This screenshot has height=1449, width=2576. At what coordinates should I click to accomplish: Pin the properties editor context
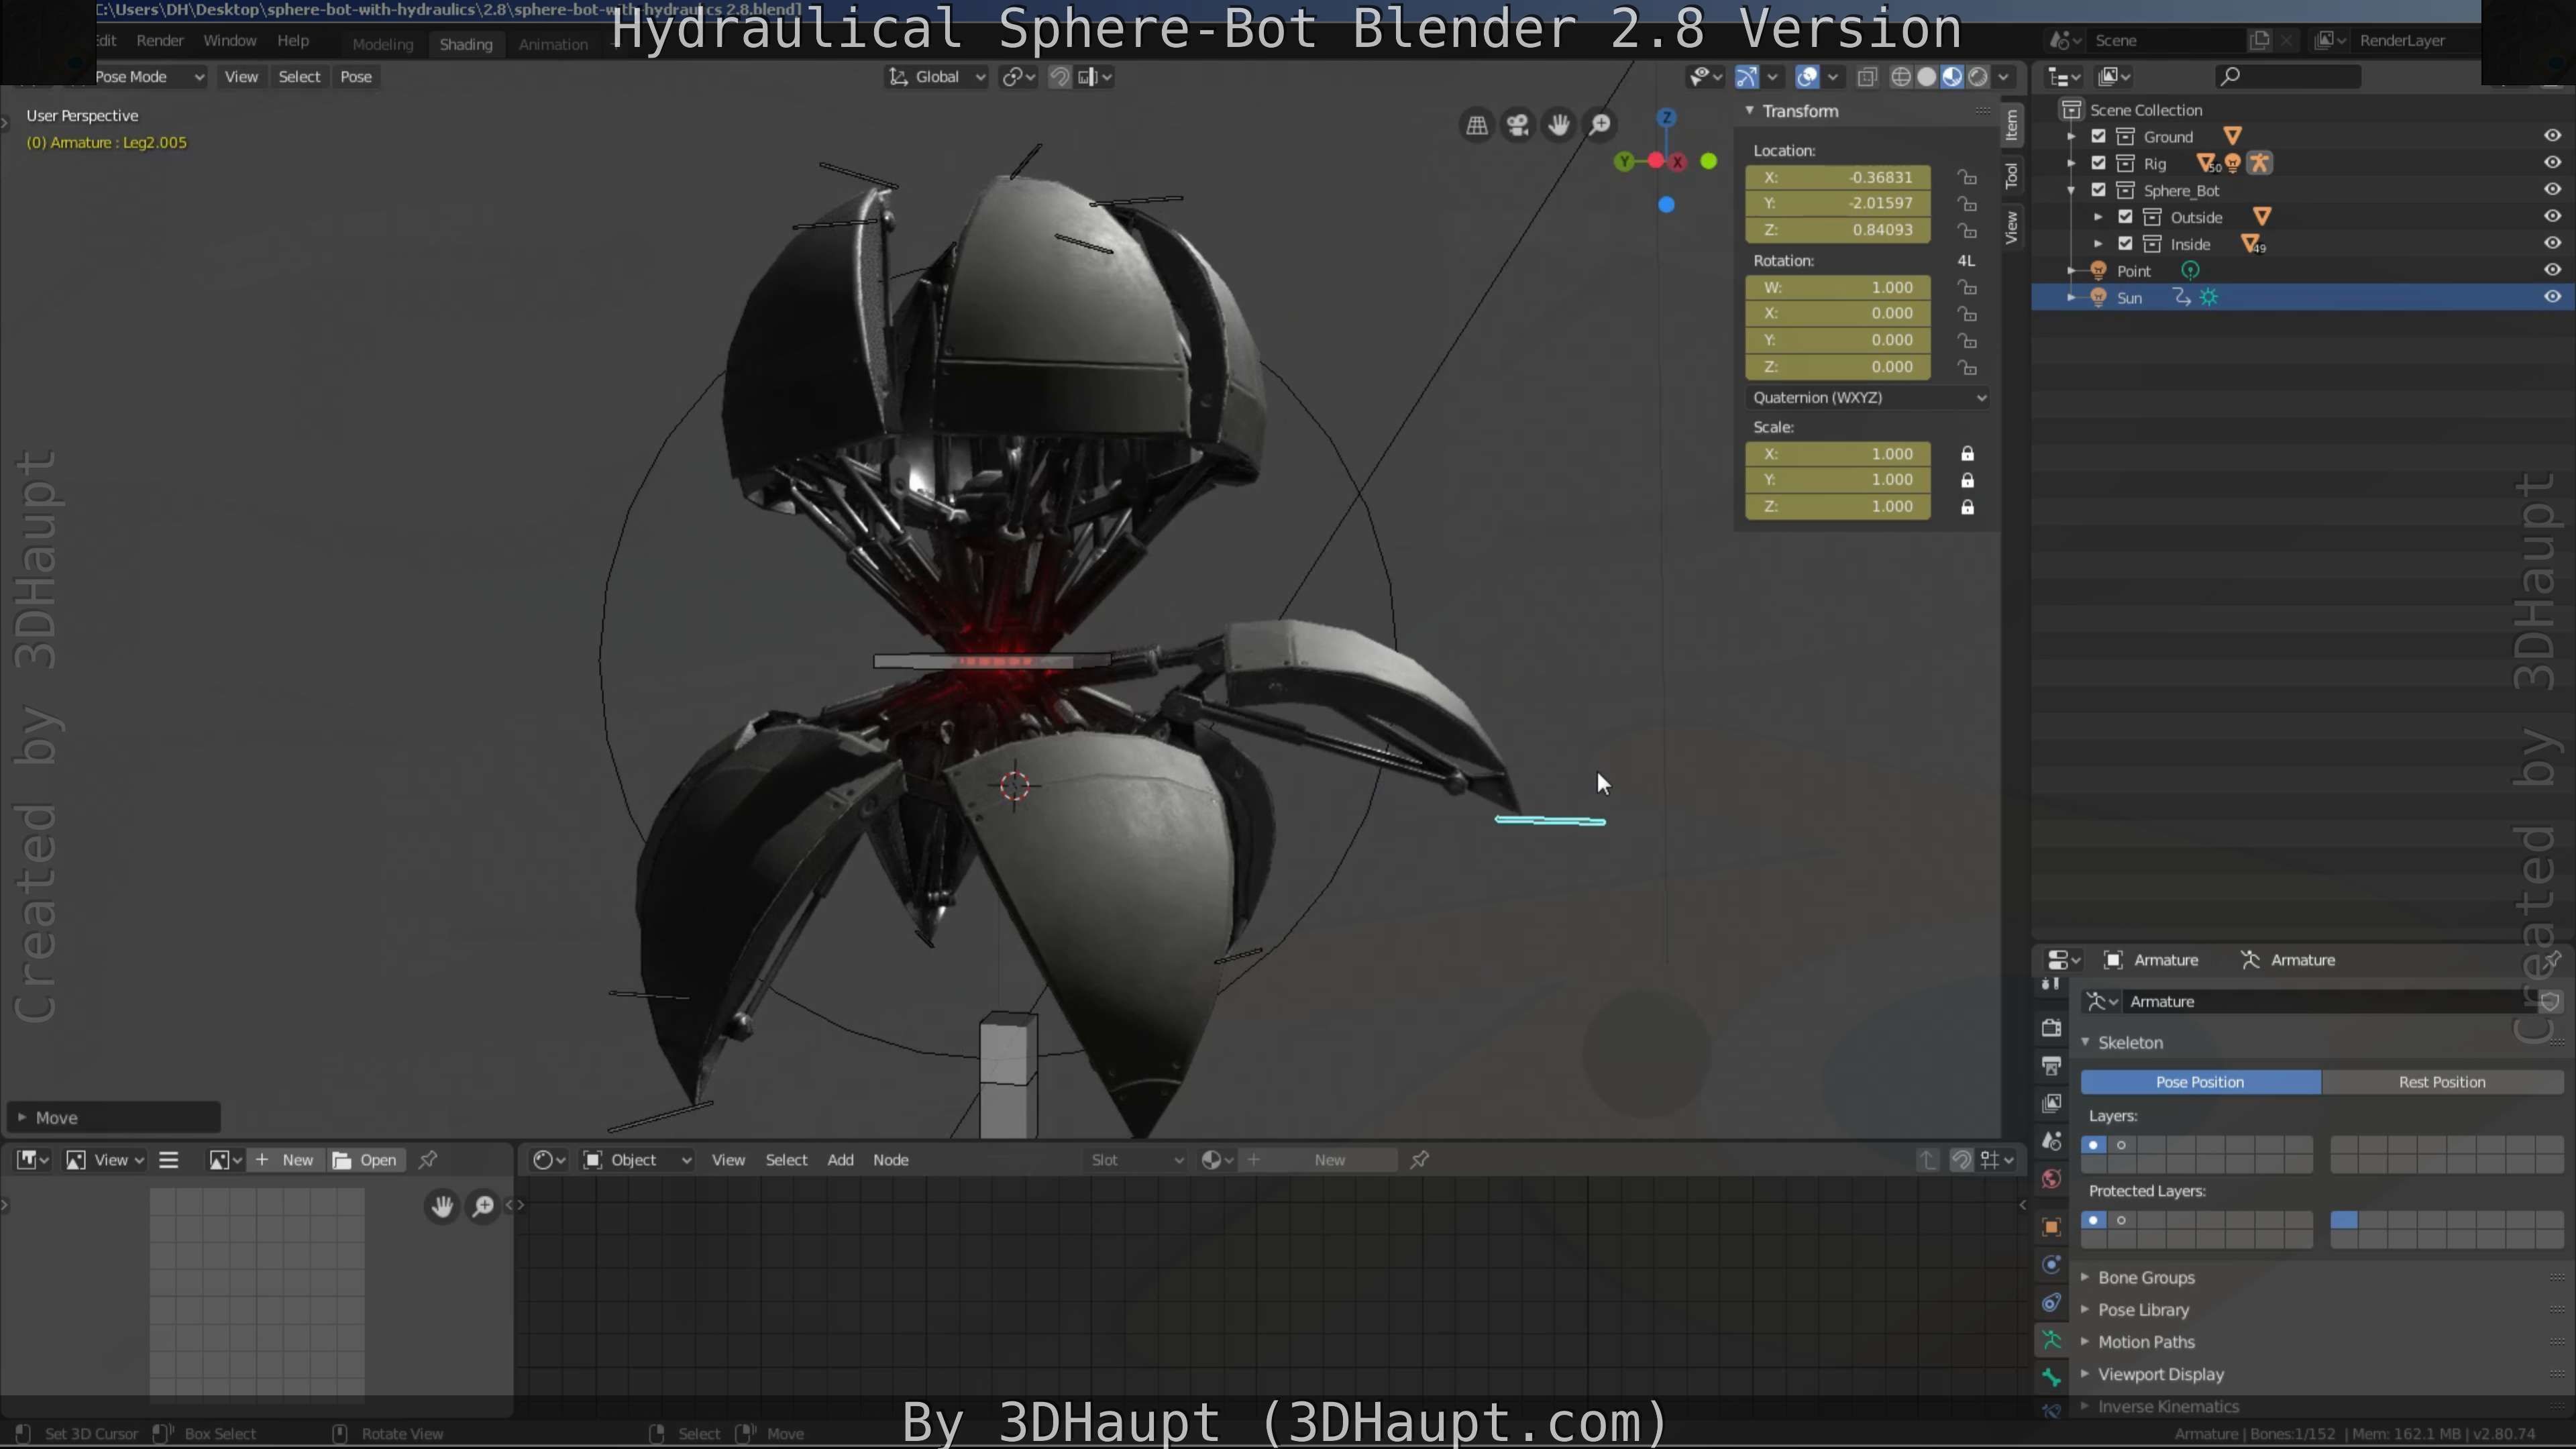click(2553, 960)
